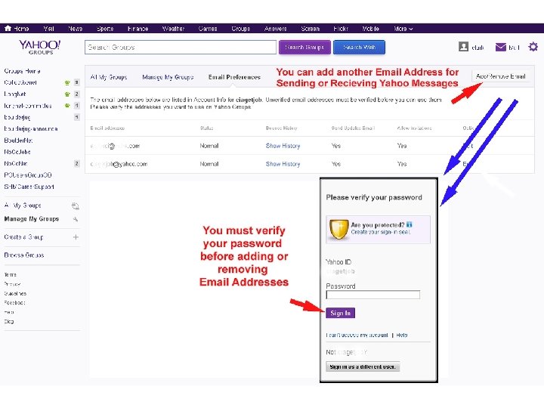Click the blue Search Web button
Viewport: 544px width, 408px height.
click(x=359, y=47)
